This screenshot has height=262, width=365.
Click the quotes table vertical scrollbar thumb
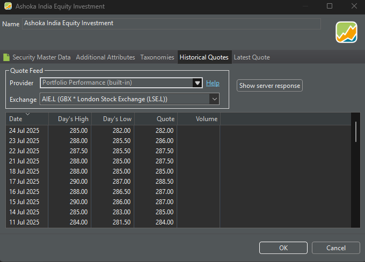click(x=356, y=132)
